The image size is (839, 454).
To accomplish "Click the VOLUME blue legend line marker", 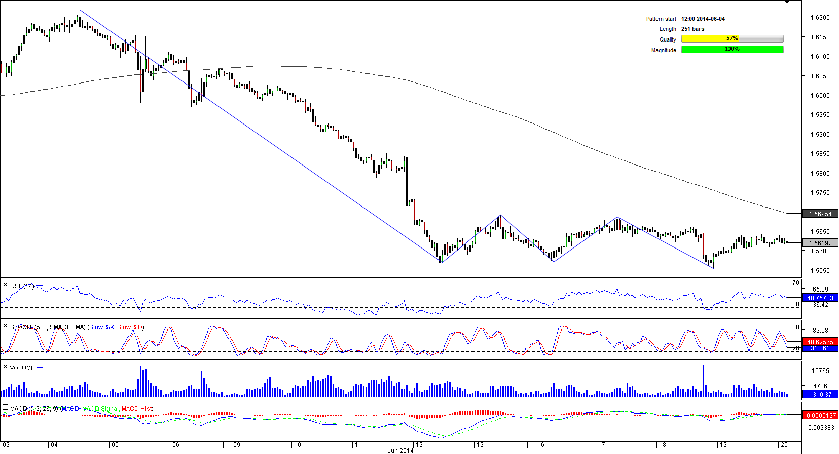I will tap(40, 368).
